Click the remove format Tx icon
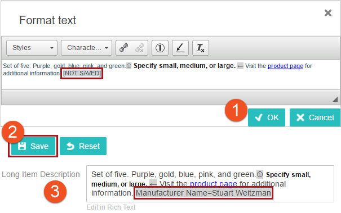341x213 pixels. 201,48
